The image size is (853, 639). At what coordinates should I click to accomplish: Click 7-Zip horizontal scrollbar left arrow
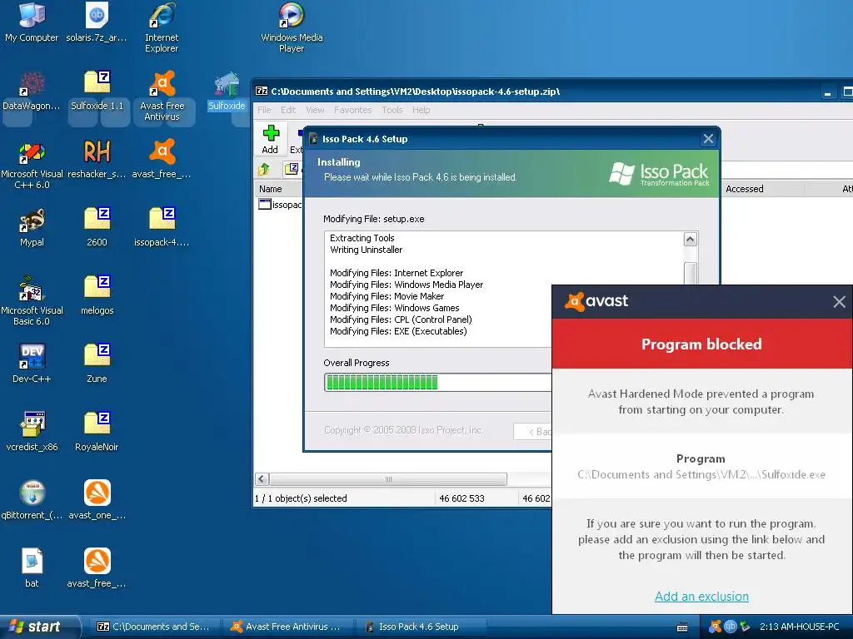click(262, 479)
